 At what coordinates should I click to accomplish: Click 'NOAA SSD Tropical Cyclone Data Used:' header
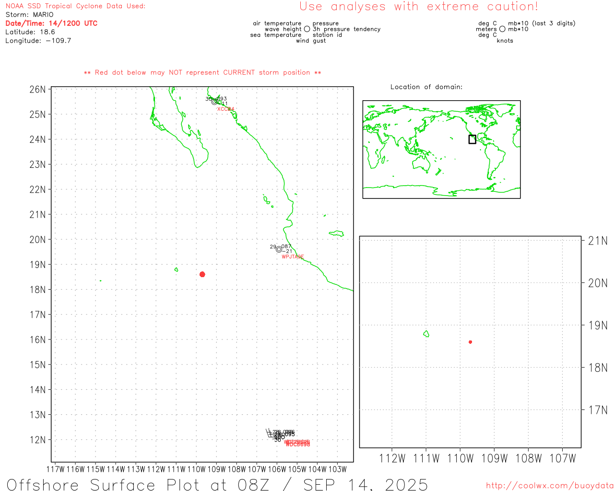[75, 6]
